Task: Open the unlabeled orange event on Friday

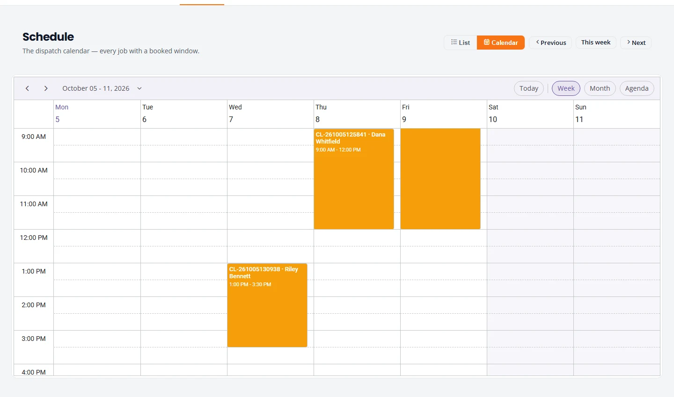Action: click(440, 179)
